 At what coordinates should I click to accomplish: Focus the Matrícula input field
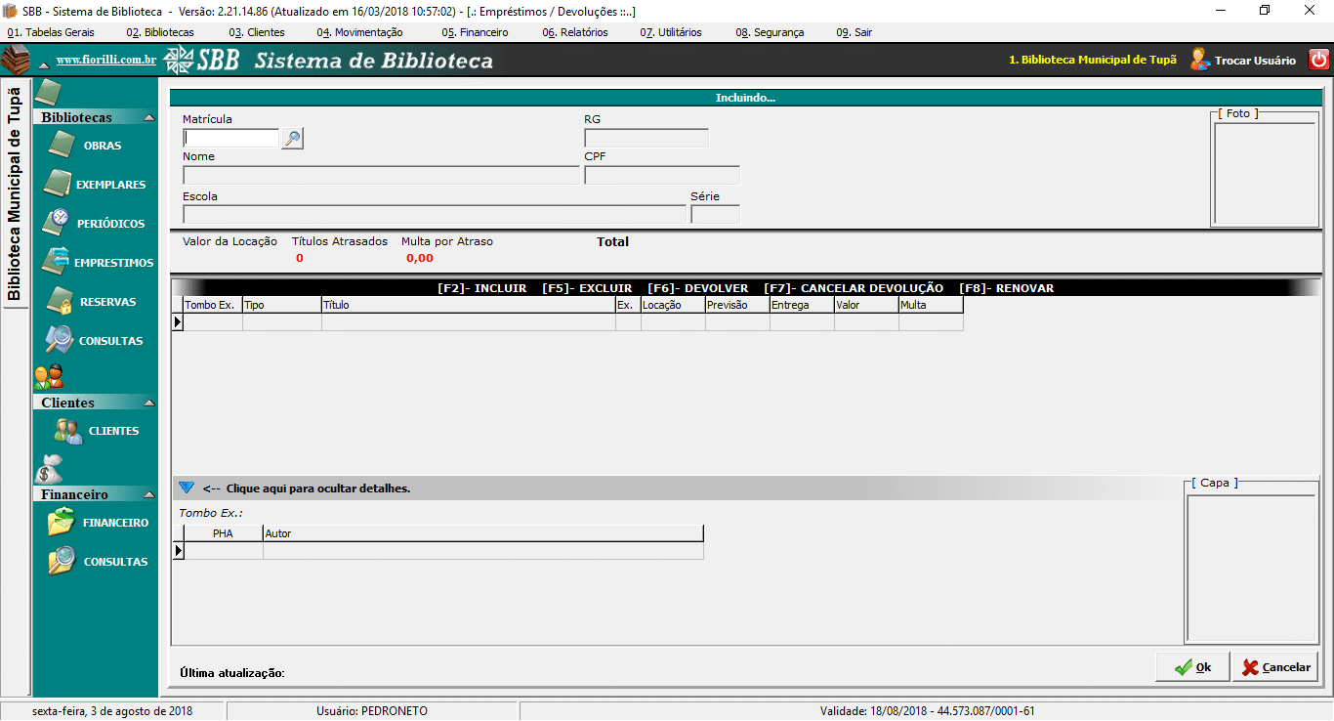231,139
